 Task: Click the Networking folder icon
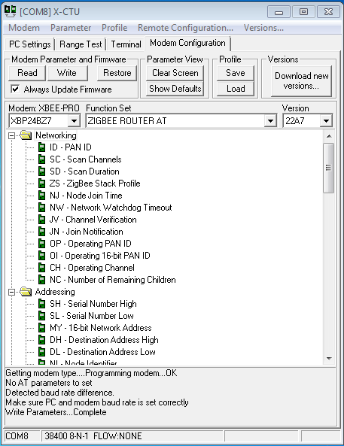click(x=26, y=135)
